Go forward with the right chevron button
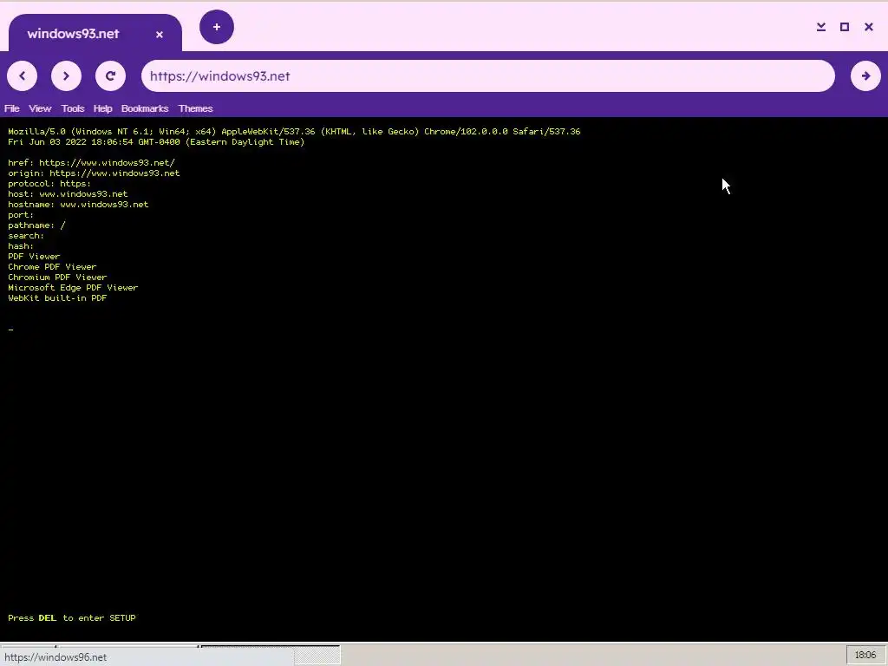This screenshot has width=888, height=666. (66, 76)
